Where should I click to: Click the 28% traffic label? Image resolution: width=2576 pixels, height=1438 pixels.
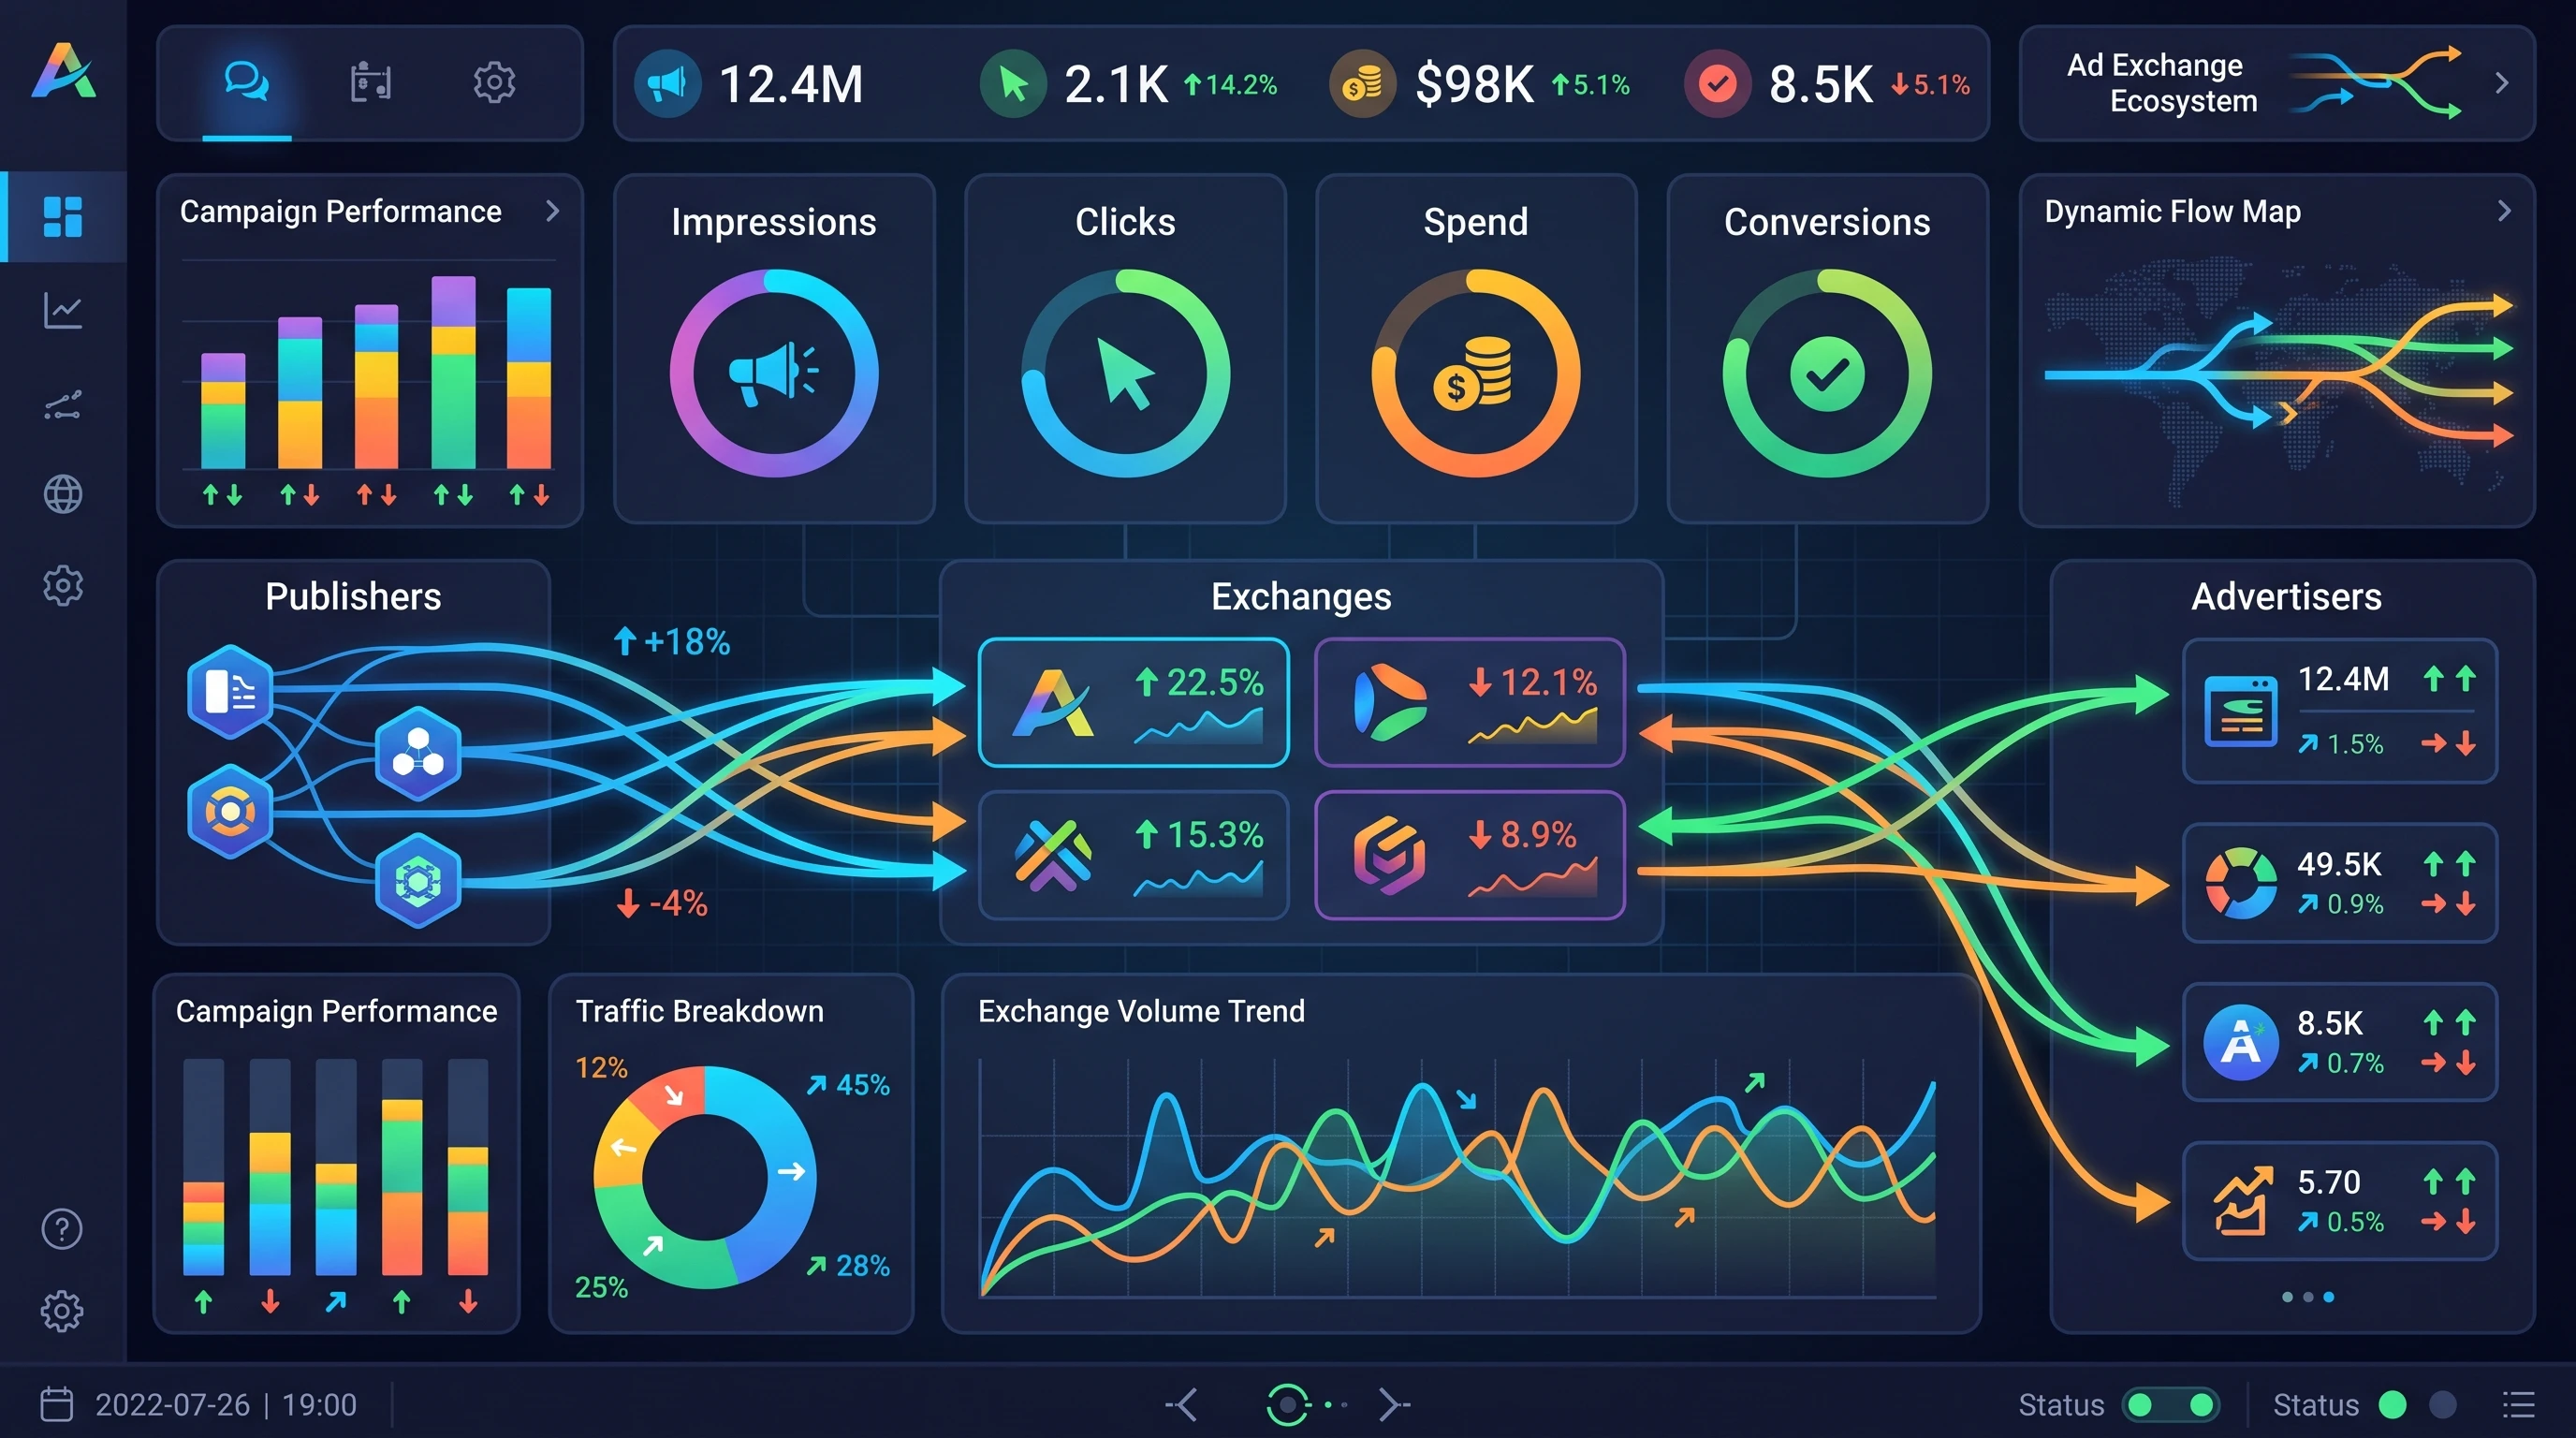(x=848, y=1265)
